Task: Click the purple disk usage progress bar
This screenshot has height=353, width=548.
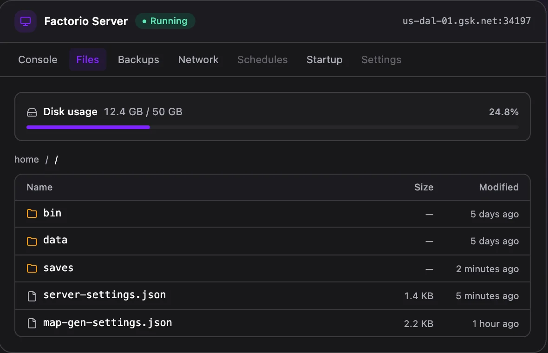Action: [x=88, y=128]
